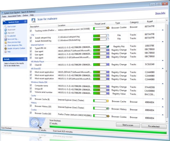Open the Associated Tasks menu
Viewport: 170px width, 141px height.
click(x=14, y=16)
